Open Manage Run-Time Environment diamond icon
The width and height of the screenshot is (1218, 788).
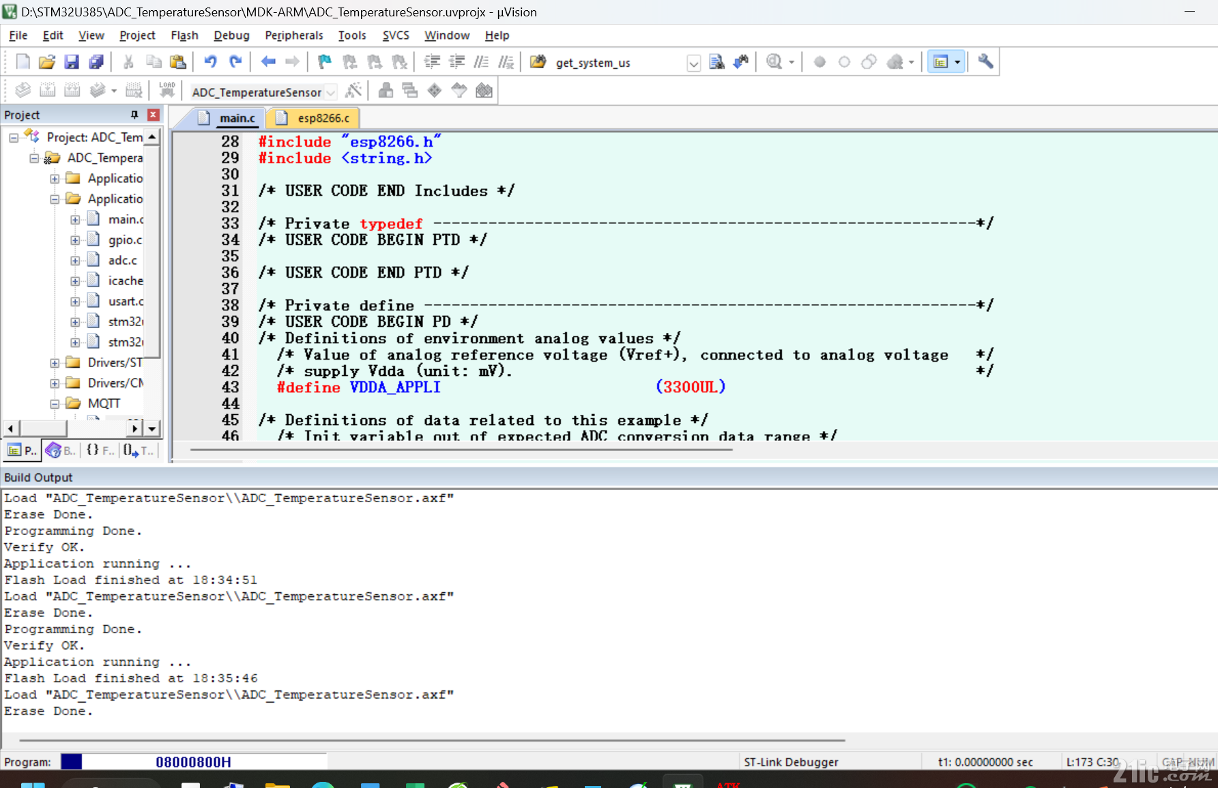pyautogui.click(x=435, y=90)
